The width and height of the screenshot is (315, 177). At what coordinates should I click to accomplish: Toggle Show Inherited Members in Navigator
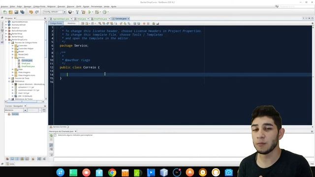[x=7, y=159]
